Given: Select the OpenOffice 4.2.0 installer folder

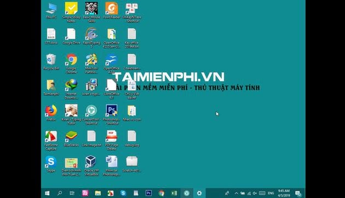Looking at the screenshot, I should [x=112, y=38].
